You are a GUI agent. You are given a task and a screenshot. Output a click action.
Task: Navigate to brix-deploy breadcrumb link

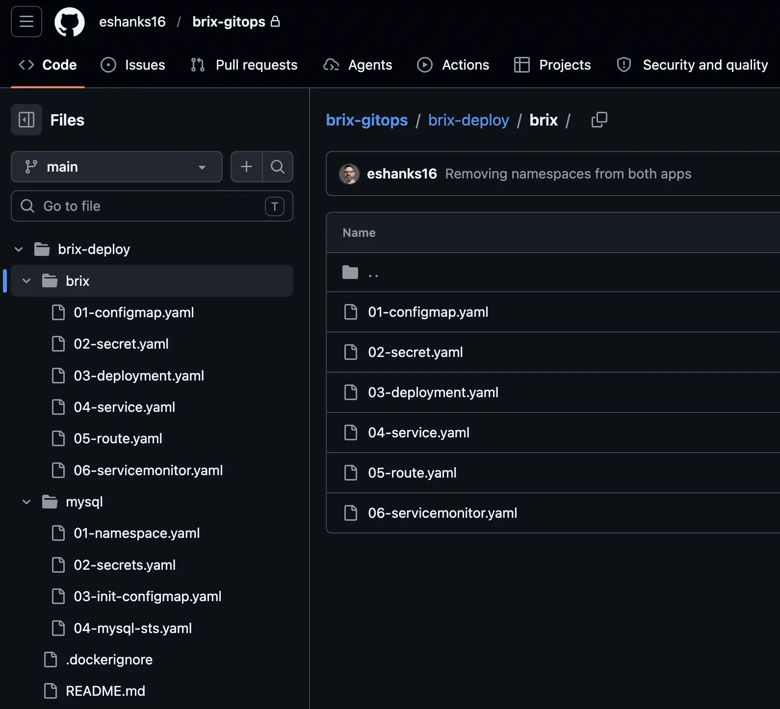coord(468,120)
